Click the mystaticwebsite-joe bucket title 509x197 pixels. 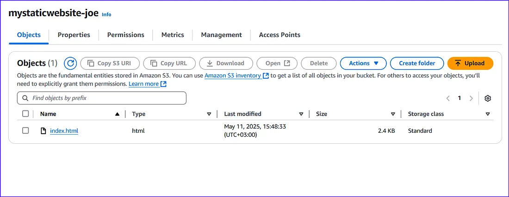(x=54, y=13)
